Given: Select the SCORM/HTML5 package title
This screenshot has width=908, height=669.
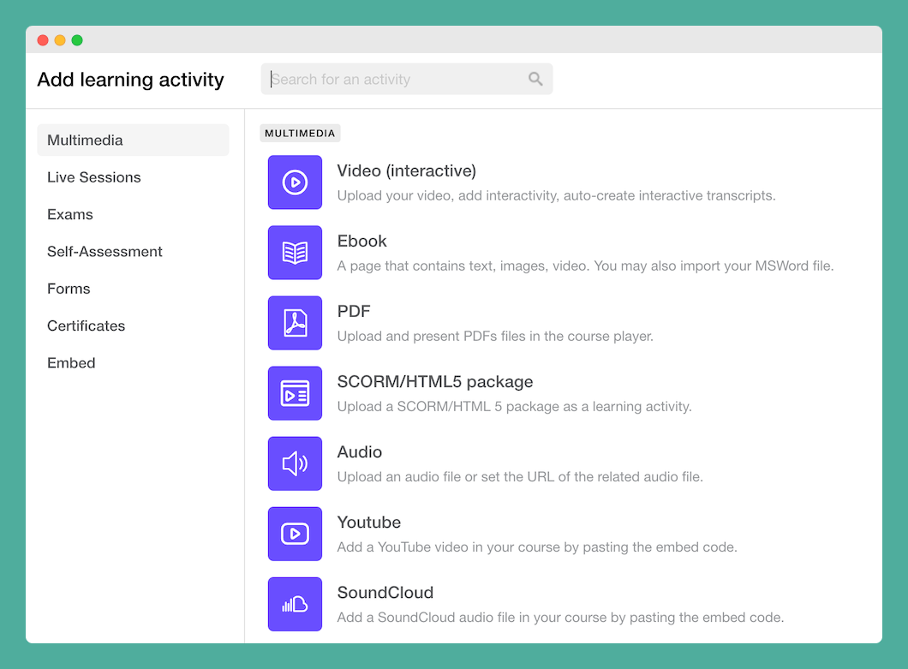Looking at the screenshot, I should tap(434, 381).
